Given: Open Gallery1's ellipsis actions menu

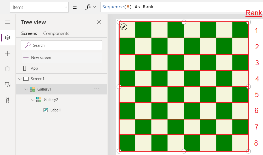Looking at the screenshot, I should tap(97, 89).
